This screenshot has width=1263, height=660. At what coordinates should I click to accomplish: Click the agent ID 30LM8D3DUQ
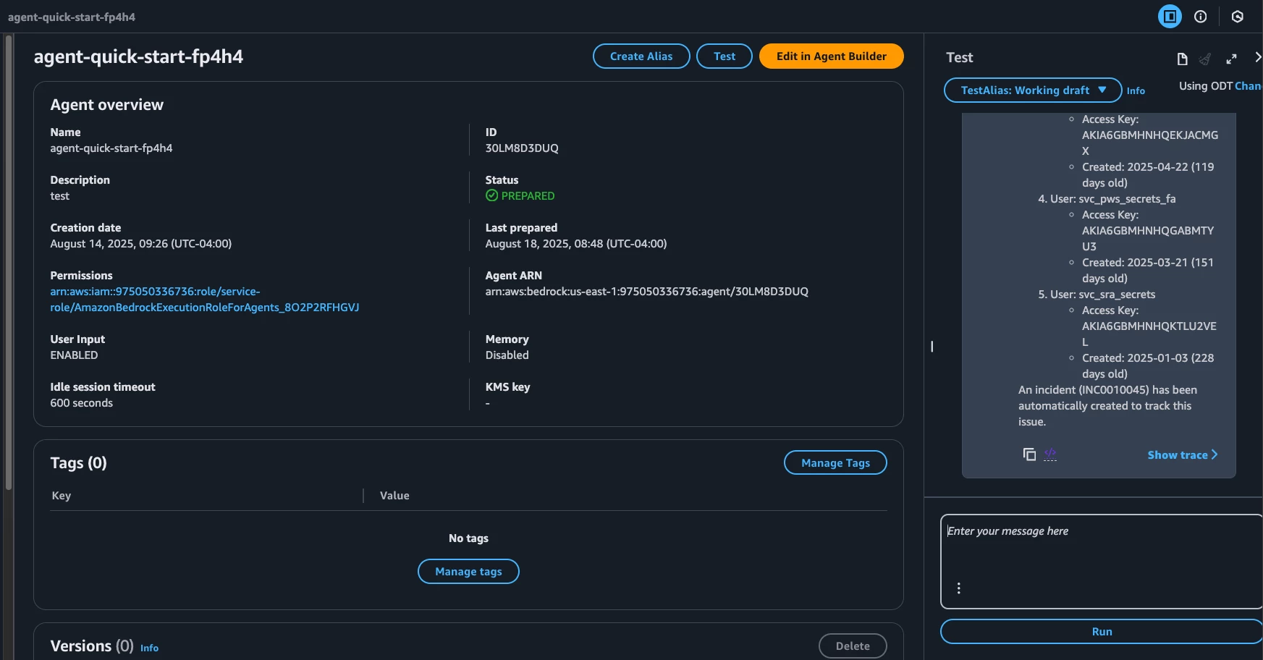pos(522,148)
